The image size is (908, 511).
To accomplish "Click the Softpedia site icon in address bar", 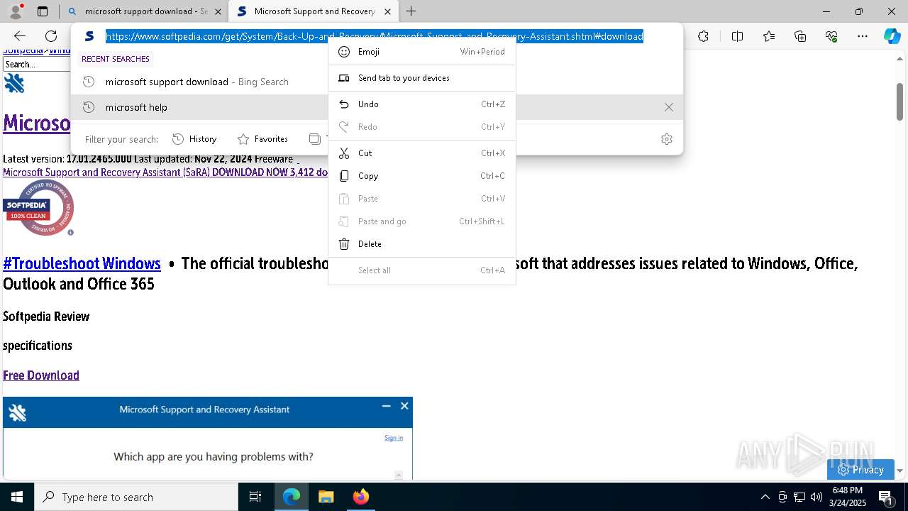I will (89, 36).
